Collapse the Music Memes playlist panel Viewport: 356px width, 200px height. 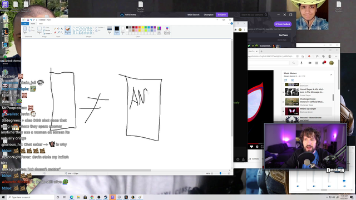(x=331, y=74)
